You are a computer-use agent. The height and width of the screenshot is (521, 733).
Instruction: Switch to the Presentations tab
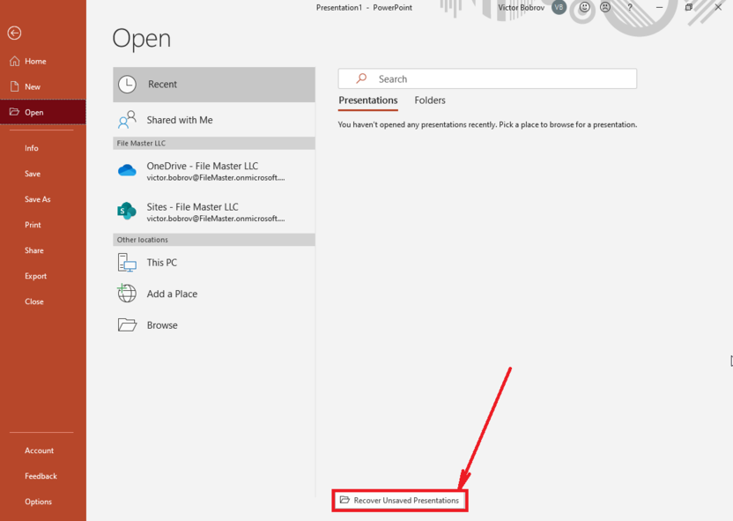(368, 100)
